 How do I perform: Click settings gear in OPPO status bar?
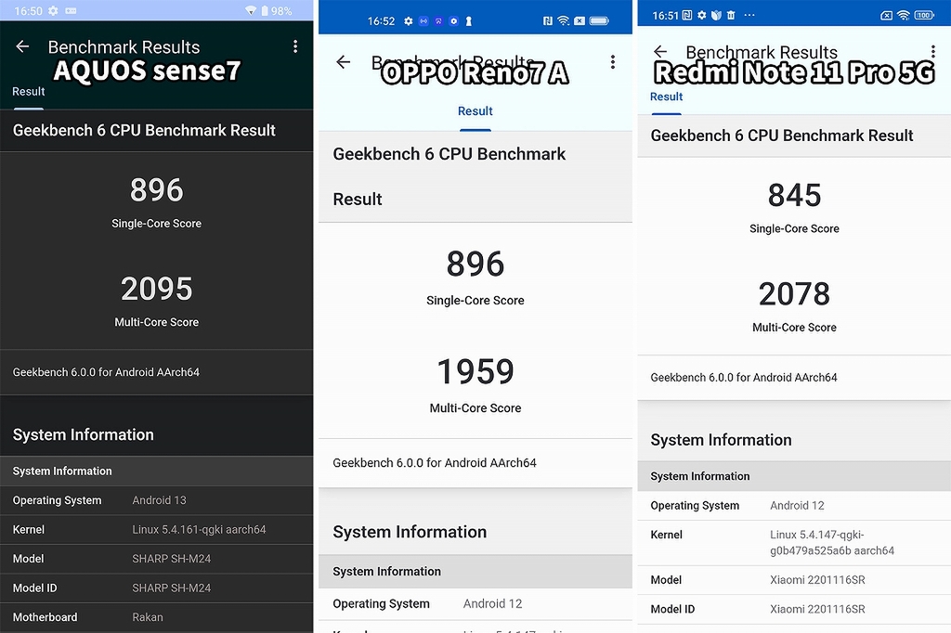tap(409, 21)
